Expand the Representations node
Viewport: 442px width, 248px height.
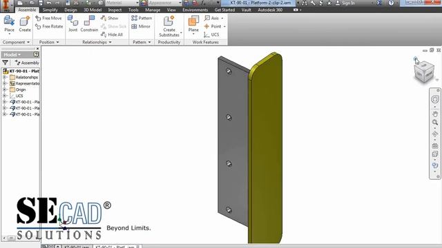4,83
